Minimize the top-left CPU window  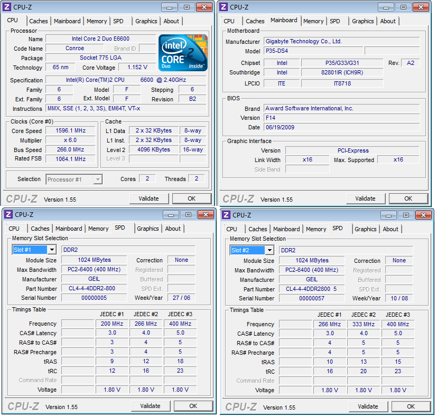[170, 7]
